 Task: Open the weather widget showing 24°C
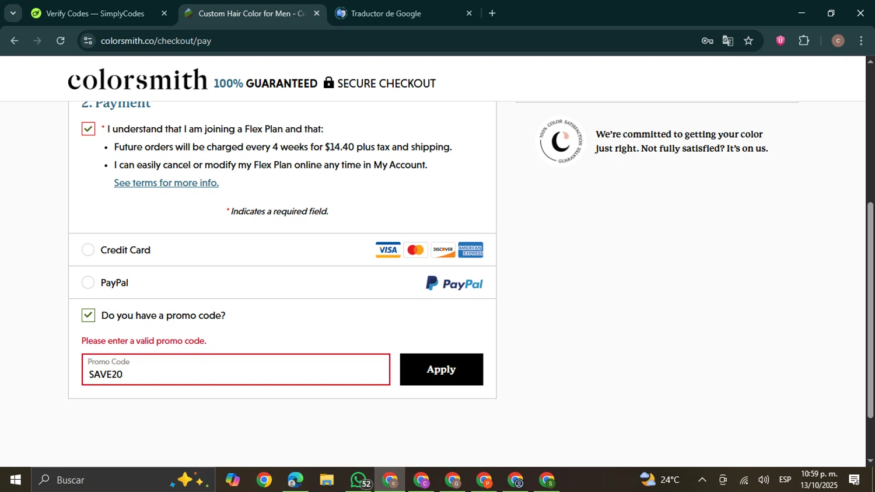point(660,480)
